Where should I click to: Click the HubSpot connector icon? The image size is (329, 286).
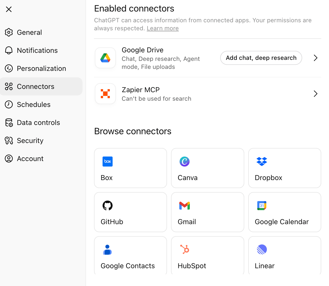click(x=185, y=249)
